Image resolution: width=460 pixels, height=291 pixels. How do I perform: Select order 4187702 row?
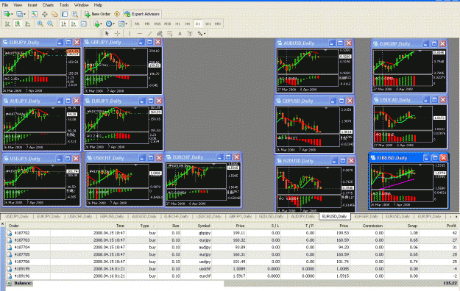(232, 233)
